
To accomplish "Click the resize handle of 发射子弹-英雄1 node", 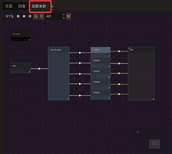I will [68, 99].
